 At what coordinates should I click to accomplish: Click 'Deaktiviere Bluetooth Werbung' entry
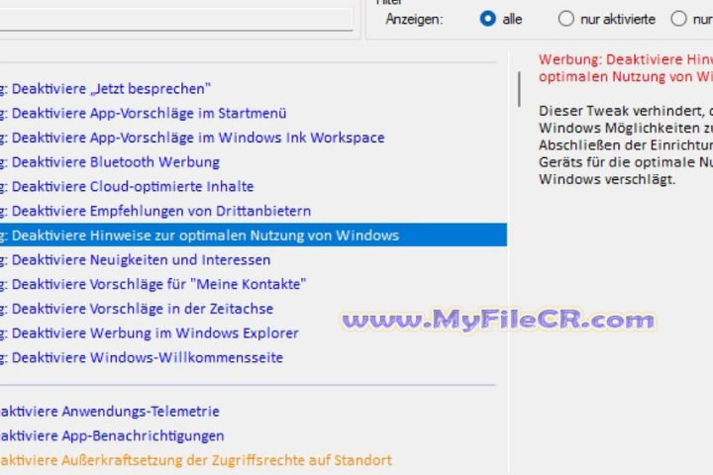[x=115, y=162]
